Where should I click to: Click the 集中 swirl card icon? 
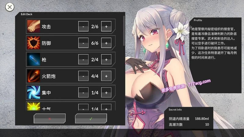click(34, 93)
